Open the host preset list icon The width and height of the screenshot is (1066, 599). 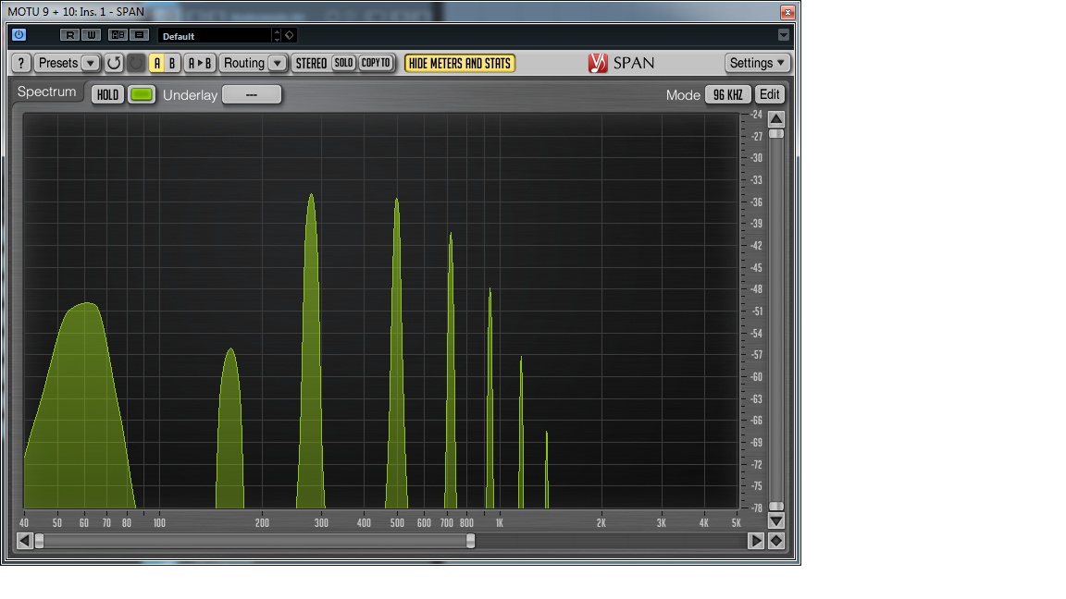[x=140, y=34]
